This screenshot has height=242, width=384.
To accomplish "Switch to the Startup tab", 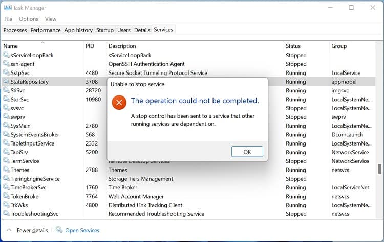I will pos(105,30).
